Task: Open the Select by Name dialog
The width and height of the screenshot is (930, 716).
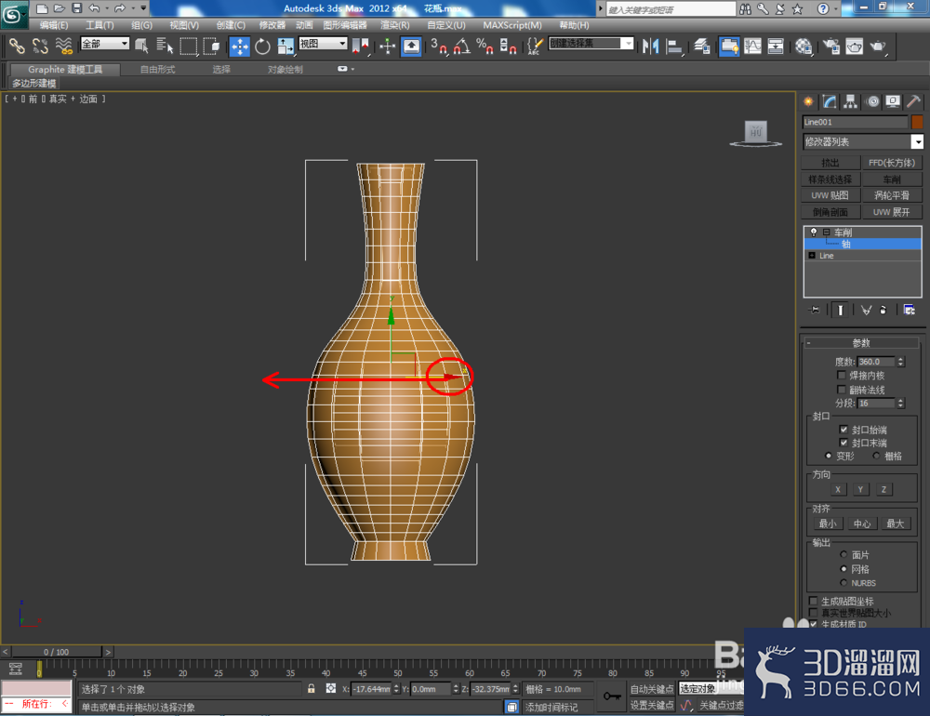Action: point(165,46)
